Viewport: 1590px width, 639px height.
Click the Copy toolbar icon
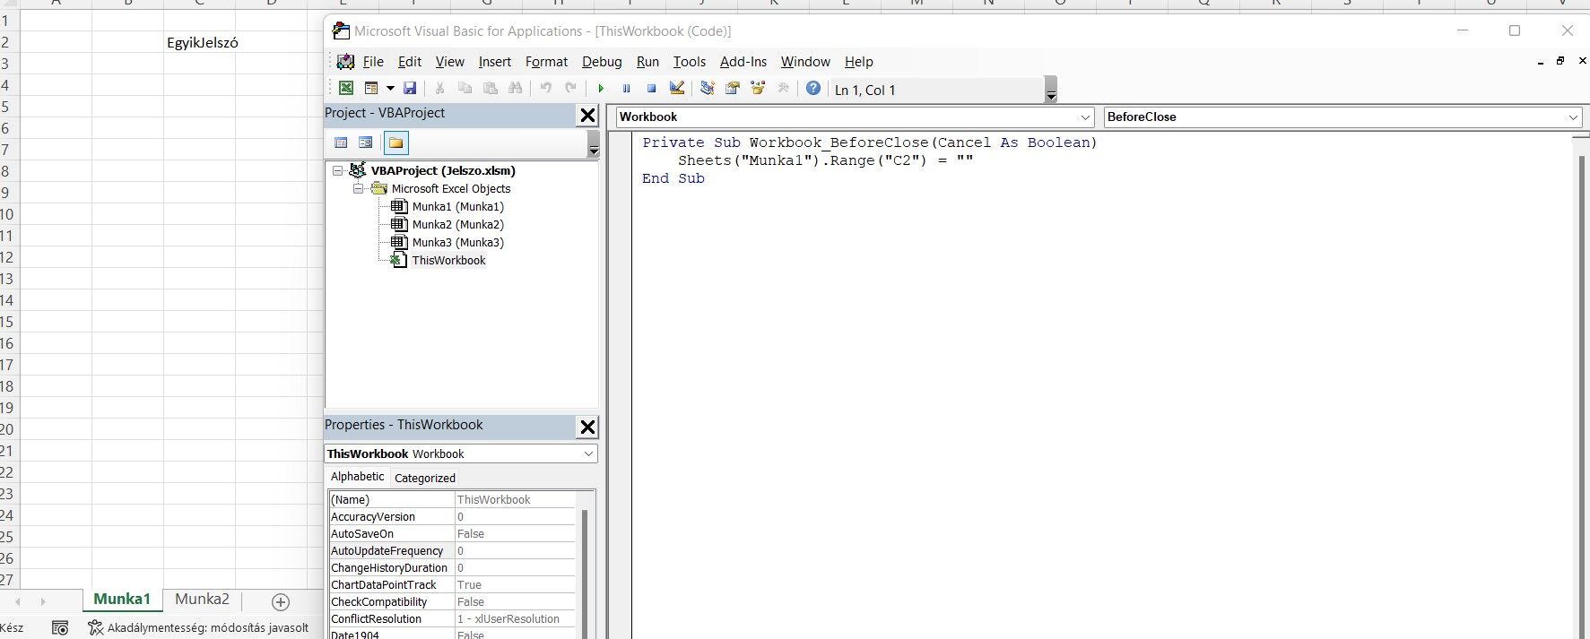(x=465, y=88)
